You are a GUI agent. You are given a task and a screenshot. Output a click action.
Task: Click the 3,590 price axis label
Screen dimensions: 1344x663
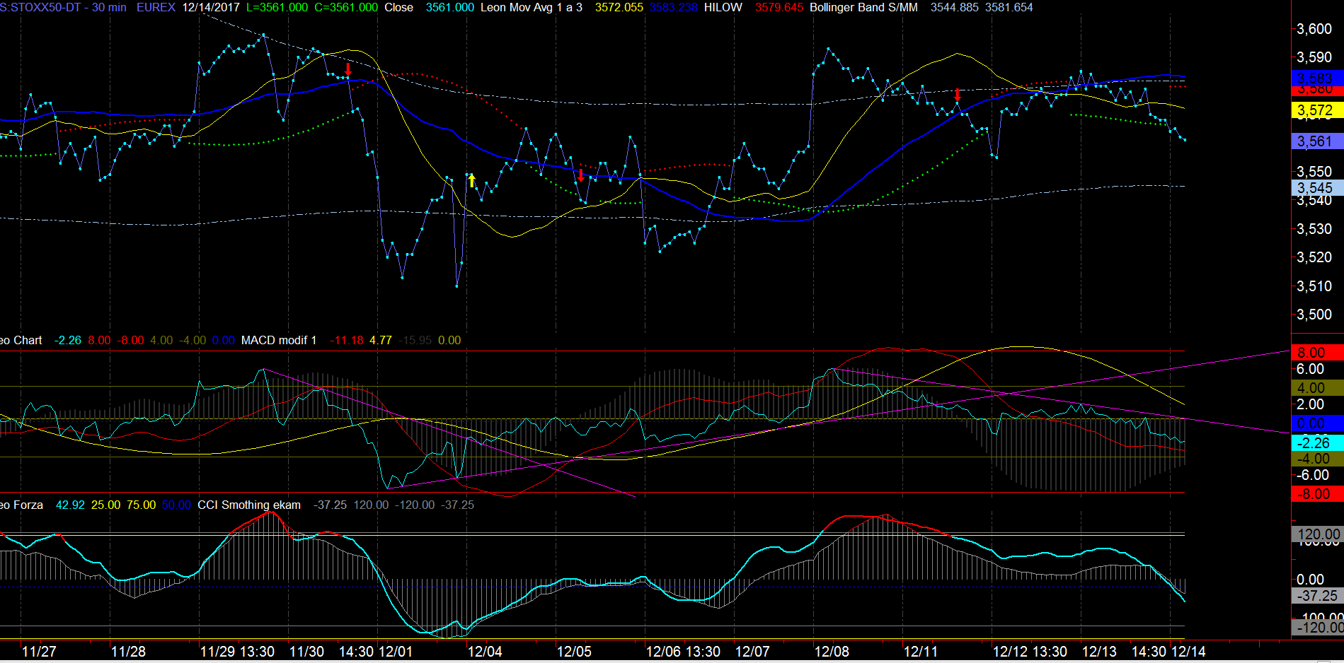(x=1314, y=57)
